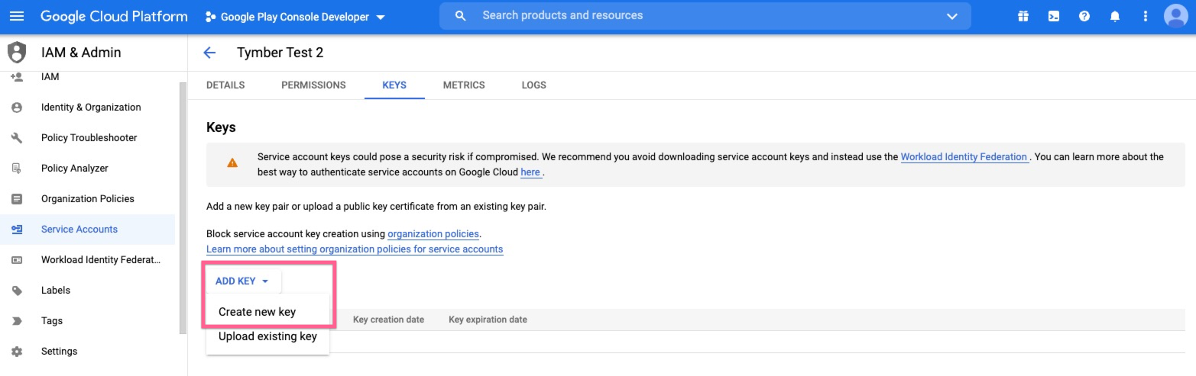The width and height of the screenshot is (1196, 376).
Task: Open the help question mark icon
Action: [x=1084, y=16]
